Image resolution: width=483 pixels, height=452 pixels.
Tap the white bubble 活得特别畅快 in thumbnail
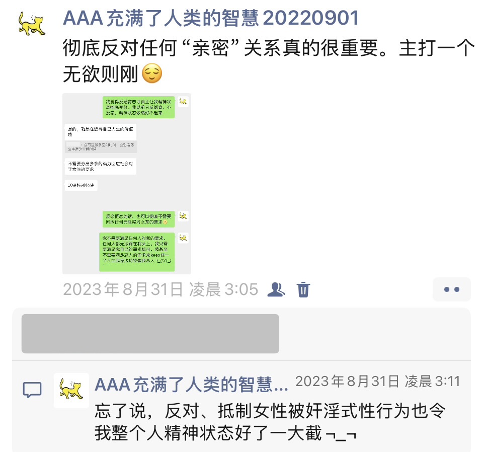click(x=81, y=186)
